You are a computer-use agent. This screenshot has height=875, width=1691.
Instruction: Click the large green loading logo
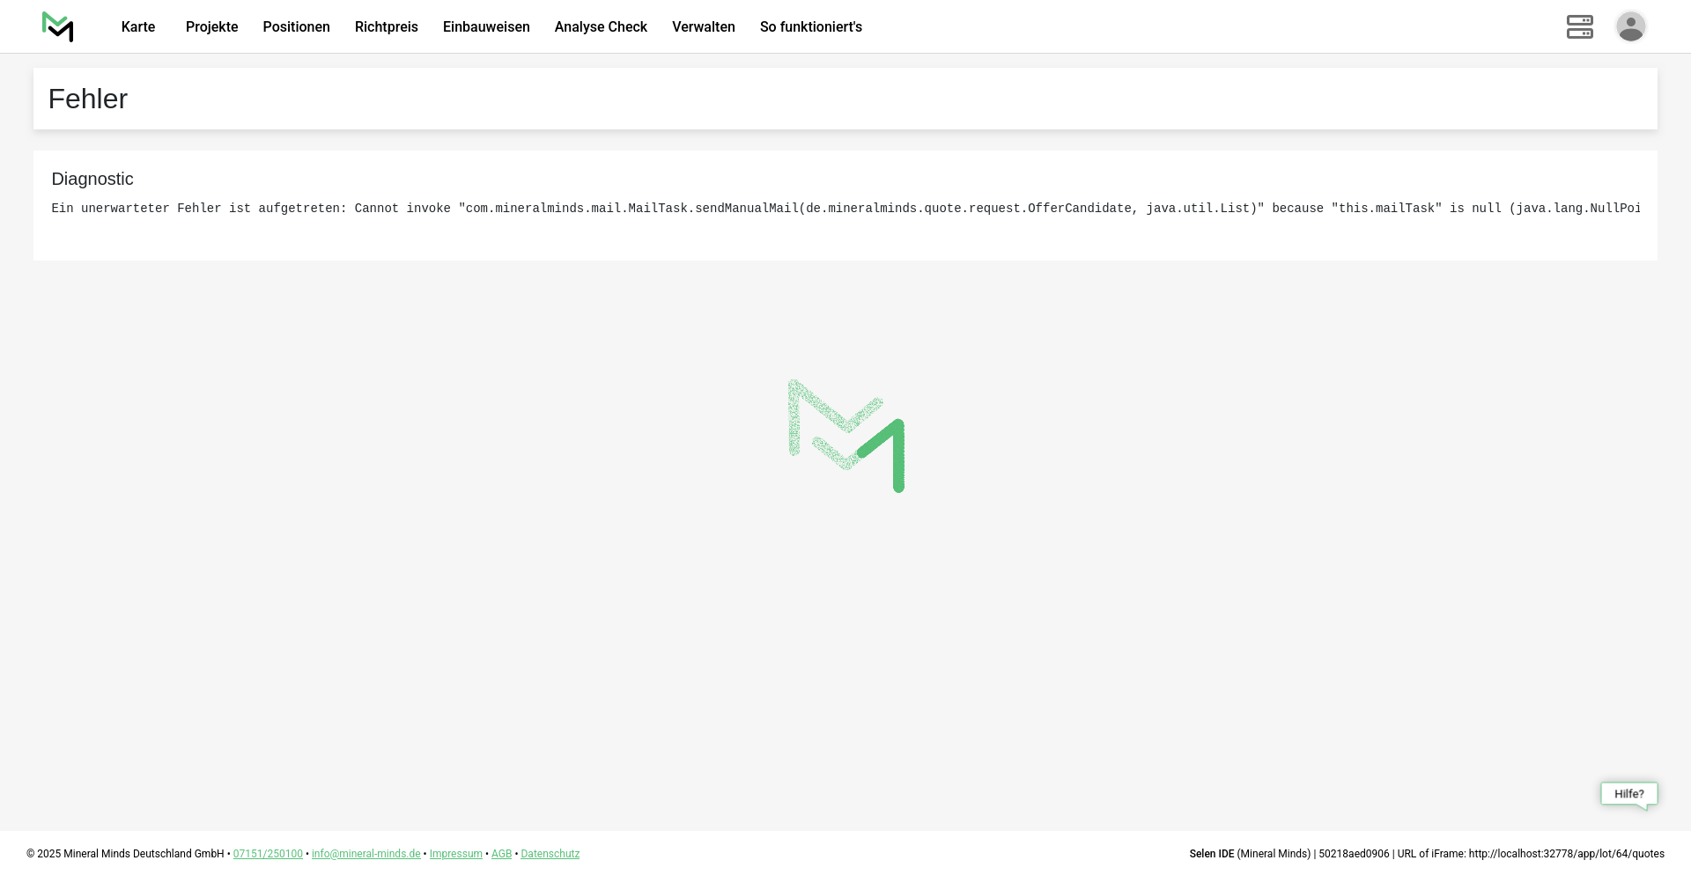[846, 436]
